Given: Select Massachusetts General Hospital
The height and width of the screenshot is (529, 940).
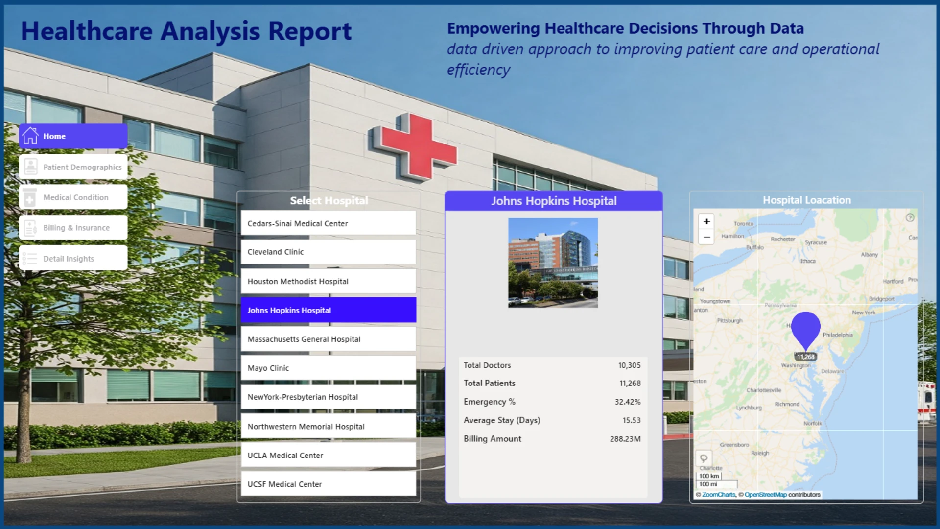Looking at the screenshot, I should tap(329, 339).
